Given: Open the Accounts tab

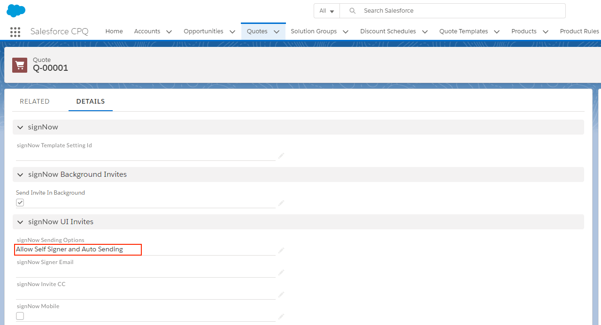Looking at the screenshot, I should (147, 31).
